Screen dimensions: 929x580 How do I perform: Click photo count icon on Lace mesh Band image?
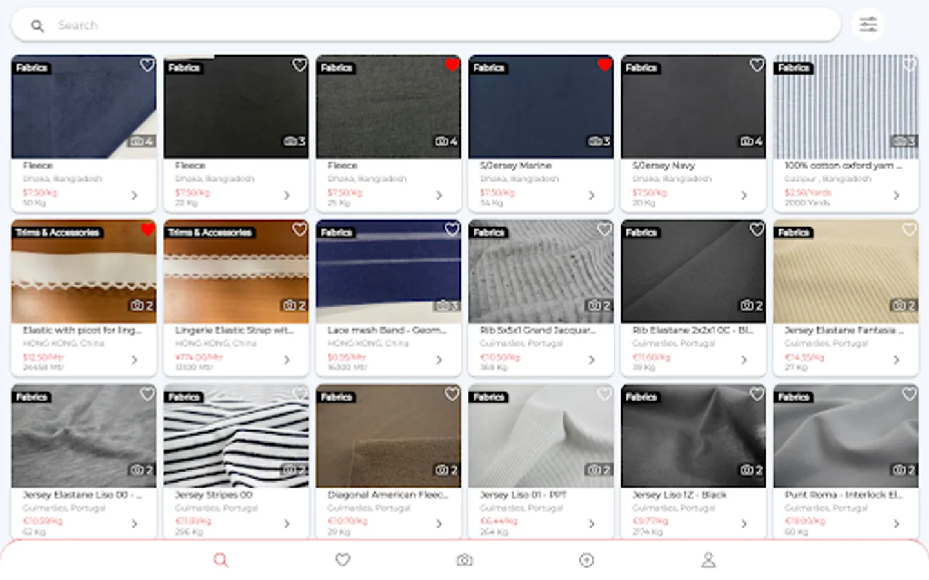(446, 305)
